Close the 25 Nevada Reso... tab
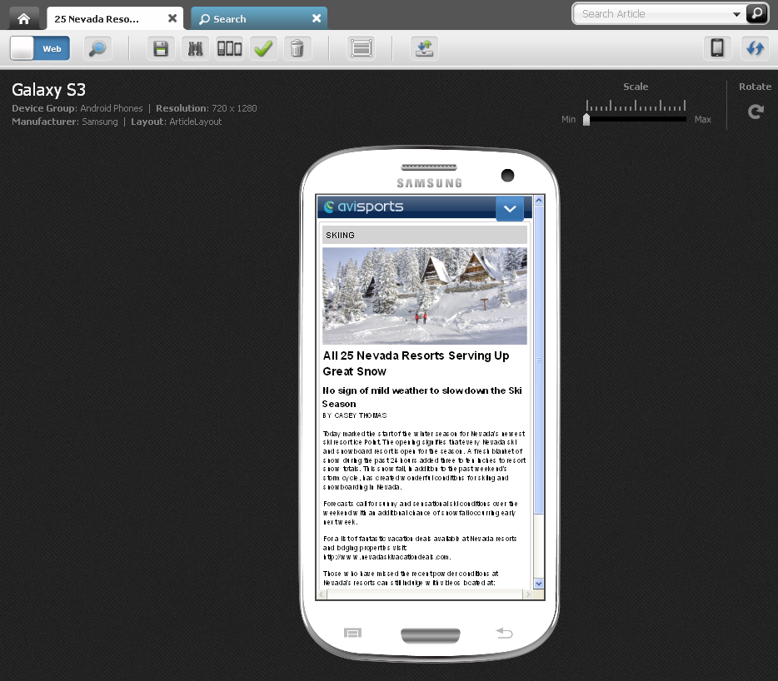 click(x=172, y=18)
